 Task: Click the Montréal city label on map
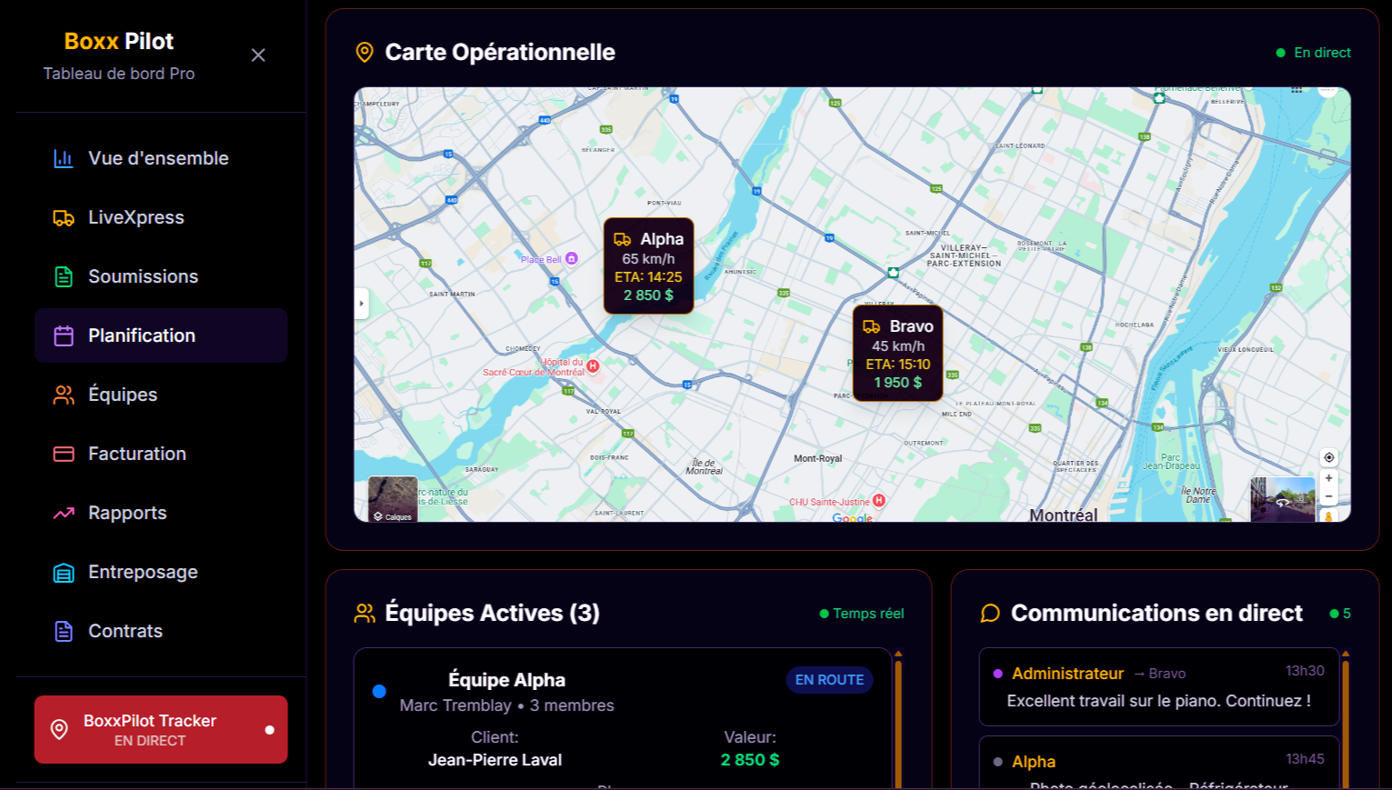point(1063,515)
